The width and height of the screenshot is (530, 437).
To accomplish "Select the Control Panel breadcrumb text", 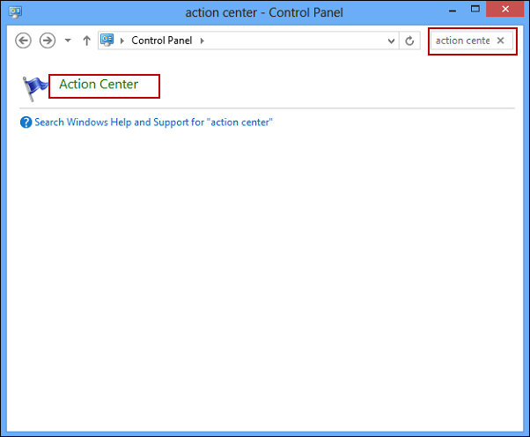I will (162, 41).
